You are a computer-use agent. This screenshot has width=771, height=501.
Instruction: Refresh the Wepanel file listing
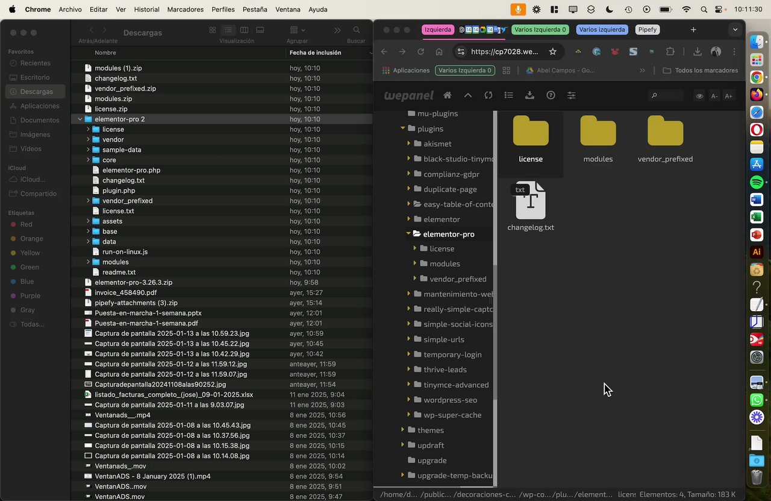click(x=489, y=95)
